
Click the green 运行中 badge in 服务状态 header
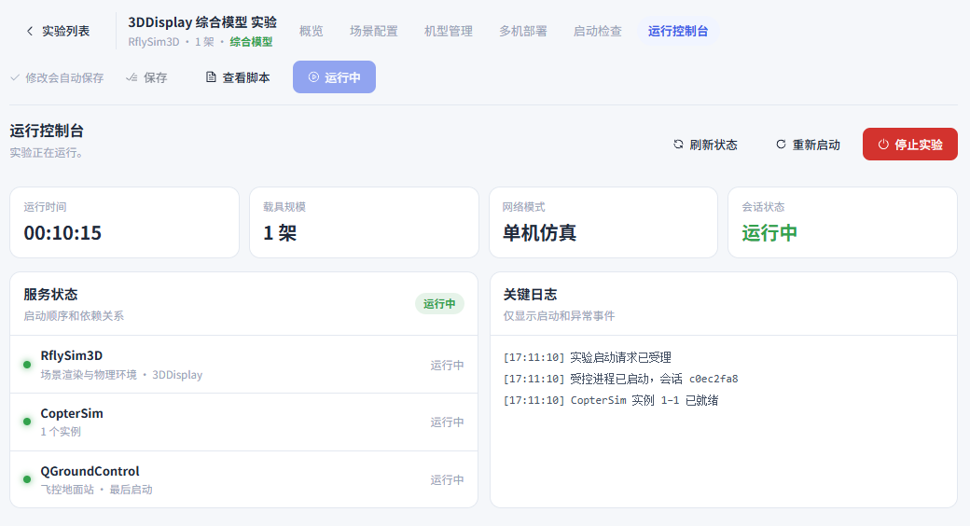[439, 304]
